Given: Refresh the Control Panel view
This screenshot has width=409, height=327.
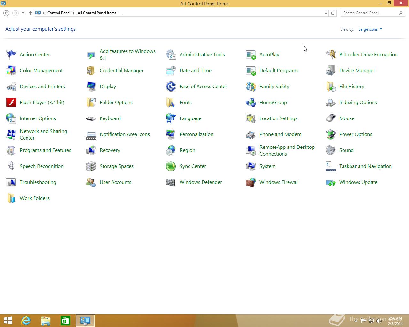Looking at the screenshot, I should (333, 13).
